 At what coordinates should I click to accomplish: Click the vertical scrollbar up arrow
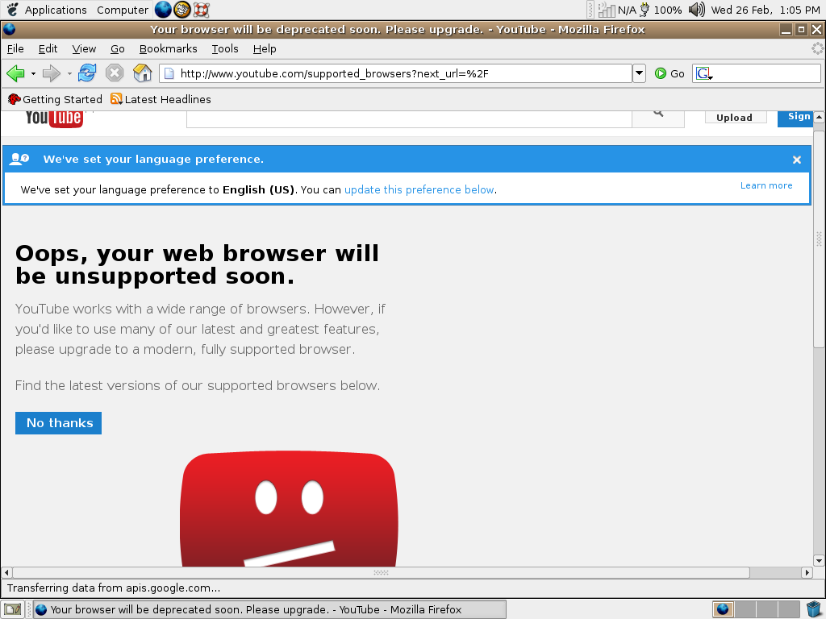[819, 118]
